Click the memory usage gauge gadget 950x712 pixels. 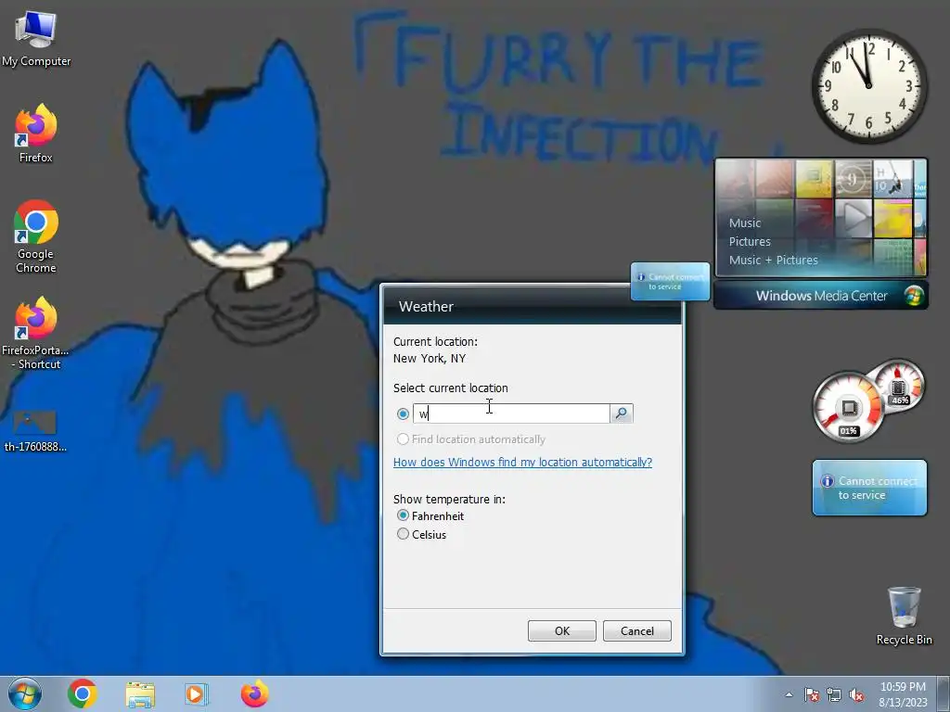point(899,385)
